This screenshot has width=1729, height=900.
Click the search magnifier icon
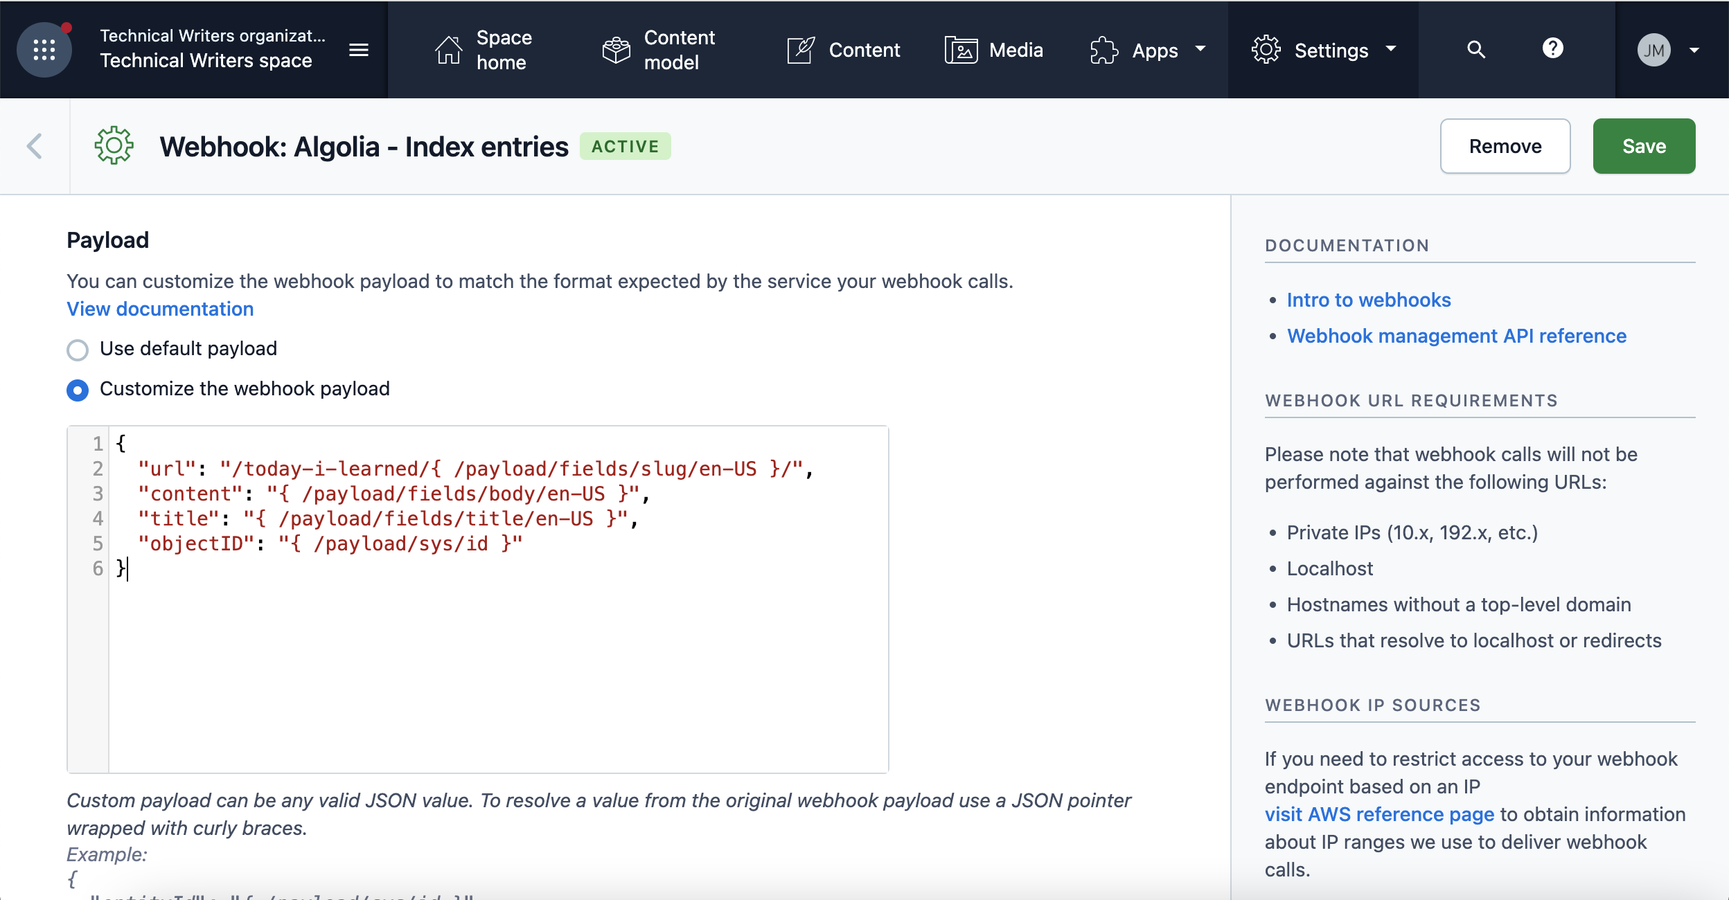pyautogui.click(x=1475, y=49)
